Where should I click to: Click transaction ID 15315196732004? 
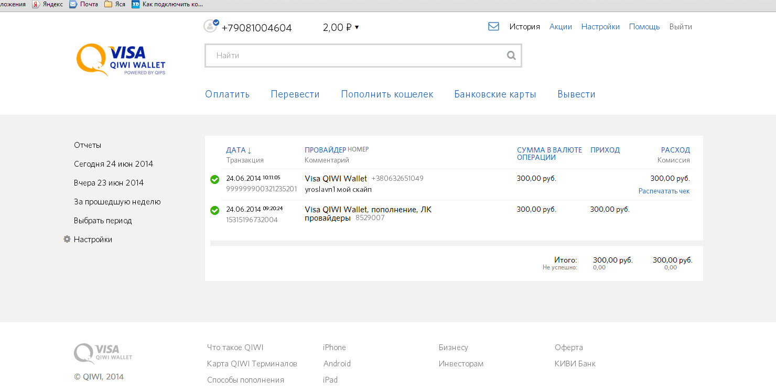click(x=252, y=220)
